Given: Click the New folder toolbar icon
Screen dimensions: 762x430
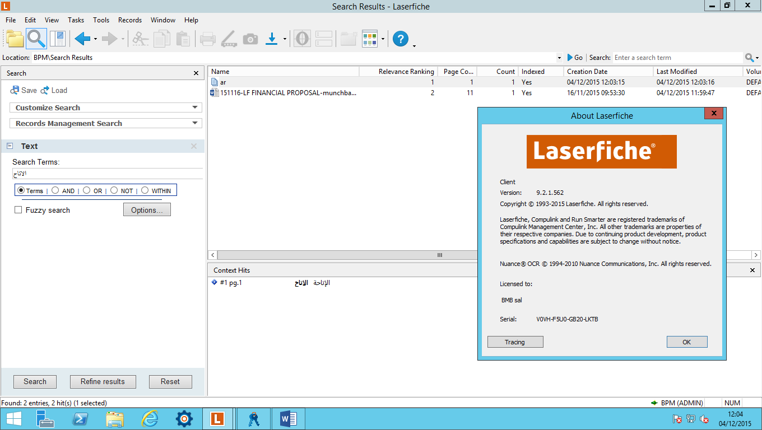Looking at the screenshot, I should (x=349, y=39).
